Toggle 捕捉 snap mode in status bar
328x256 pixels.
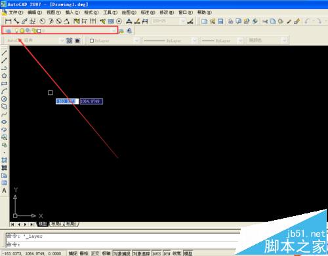pyautogui.click(x=73, y=253)
